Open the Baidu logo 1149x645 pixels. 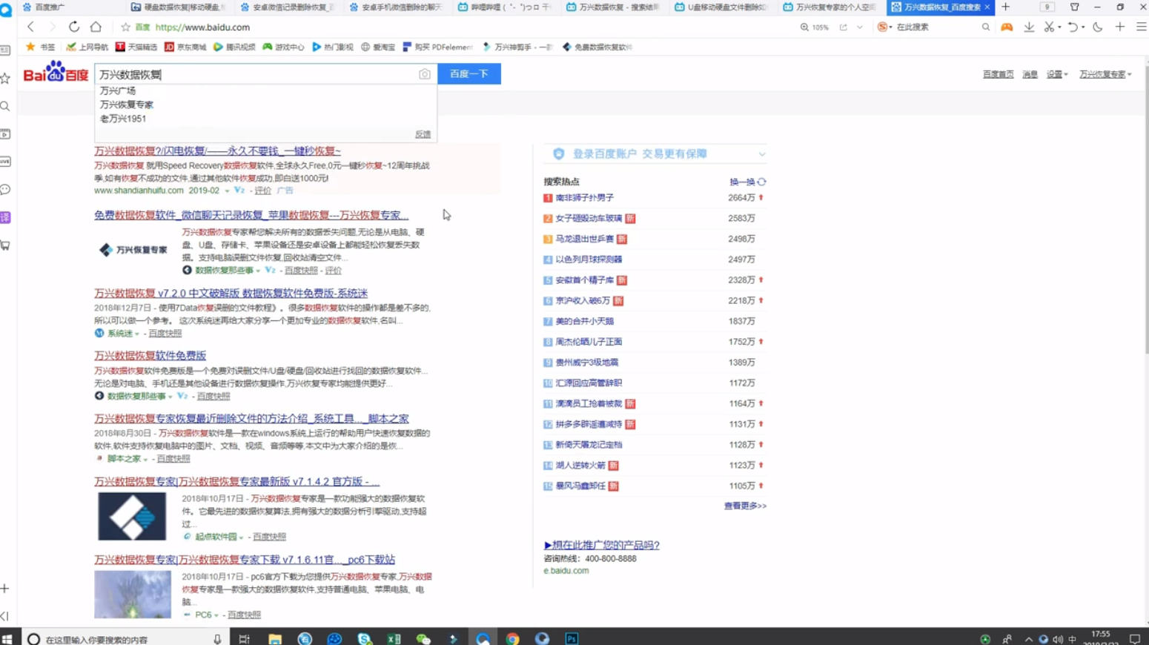pyautogui.click(x=56, y=73)
